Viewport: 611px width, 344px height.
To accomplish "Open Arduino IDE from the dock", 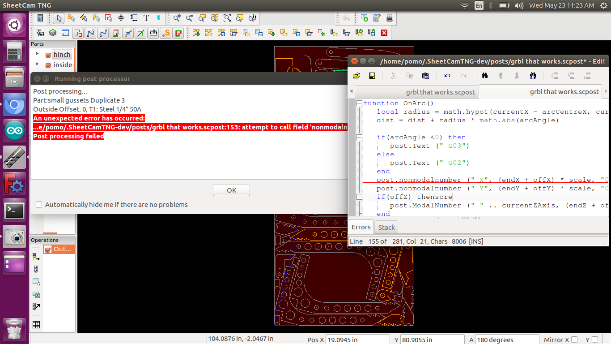I will click(x=15, y=131).
